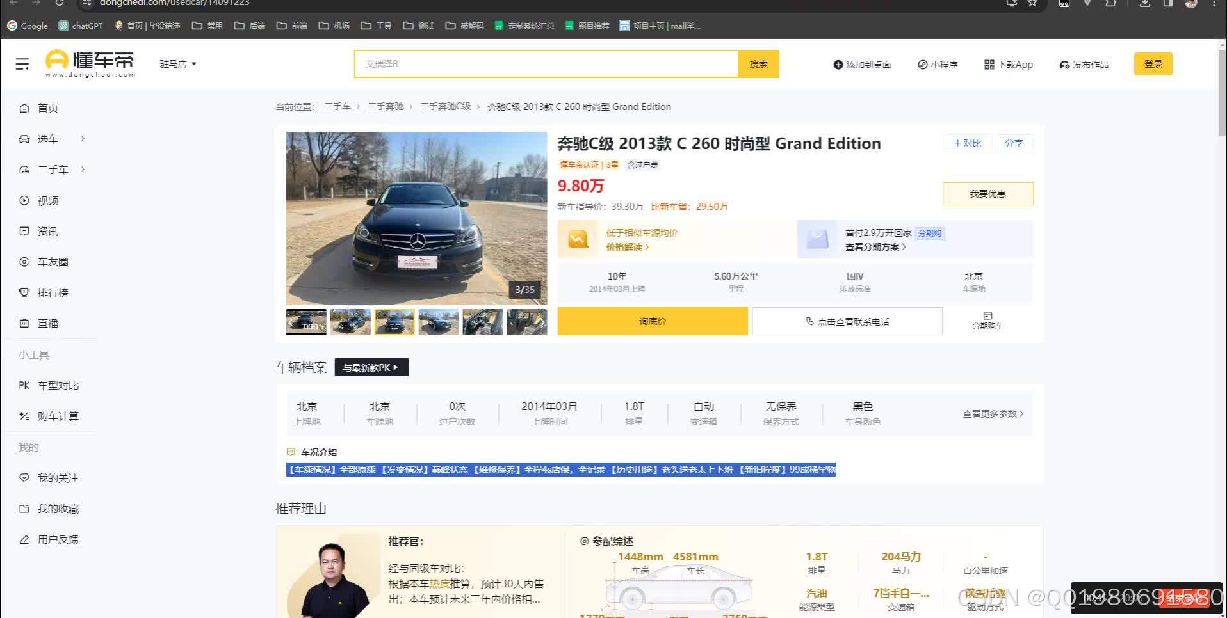The image size is (1227, 618).
Task: Open 视频 from the sidebar
Action: tap(47, 200)
